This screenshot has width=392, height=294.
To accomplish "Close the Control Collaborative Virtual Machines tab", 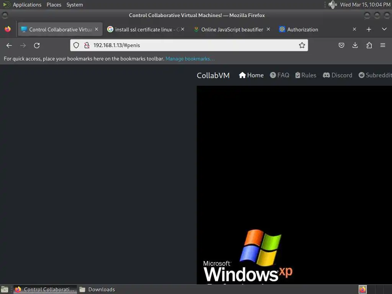I will pyautogui.click(x=96, y=29).
